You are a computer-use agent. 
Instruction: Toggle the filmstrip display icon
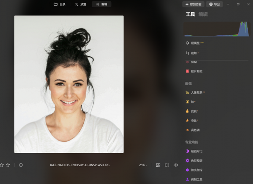[x=158, y=165]
